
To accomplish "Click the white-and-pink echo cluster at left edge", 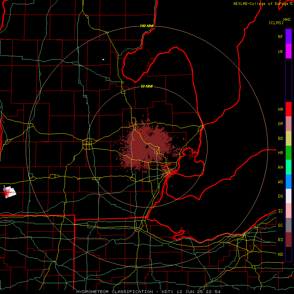I will (10, 192).
